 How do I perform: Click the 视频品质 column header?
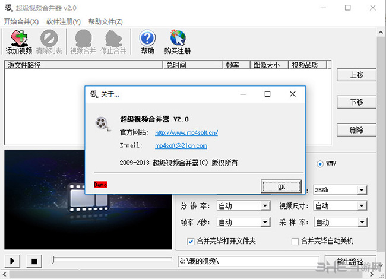pyautogui.click(x=308, y=65)
